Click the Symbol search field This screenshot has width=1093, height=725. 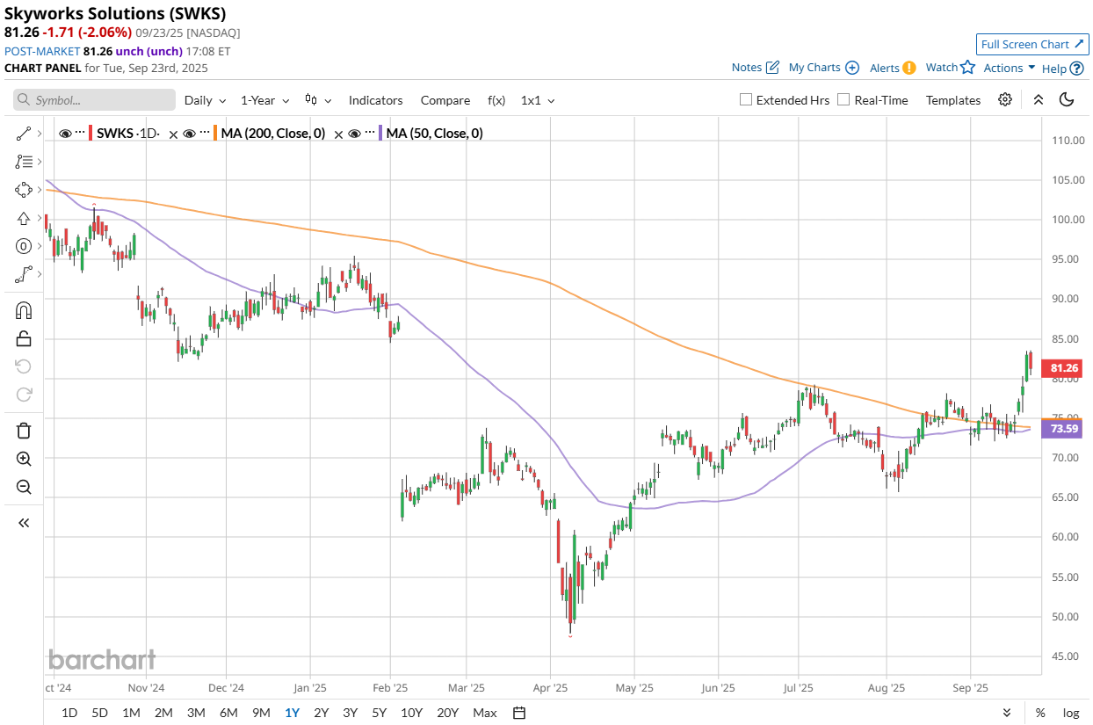[x=95, y=100]
